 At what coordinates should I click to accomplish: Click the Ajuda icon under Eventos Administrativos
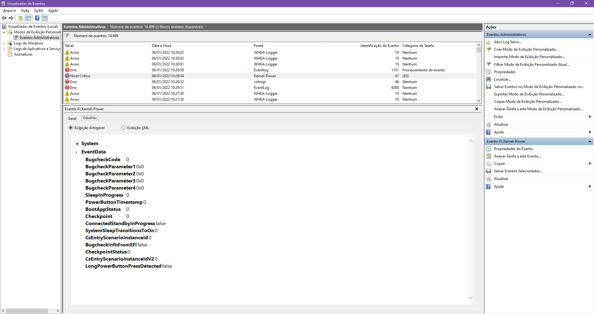tap(489, 132)
